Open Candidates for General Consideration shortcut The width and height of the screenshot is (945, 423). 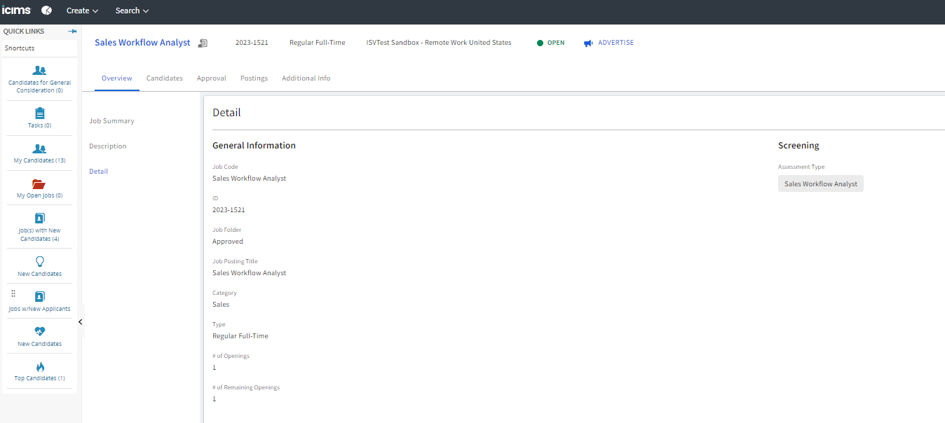39,71
